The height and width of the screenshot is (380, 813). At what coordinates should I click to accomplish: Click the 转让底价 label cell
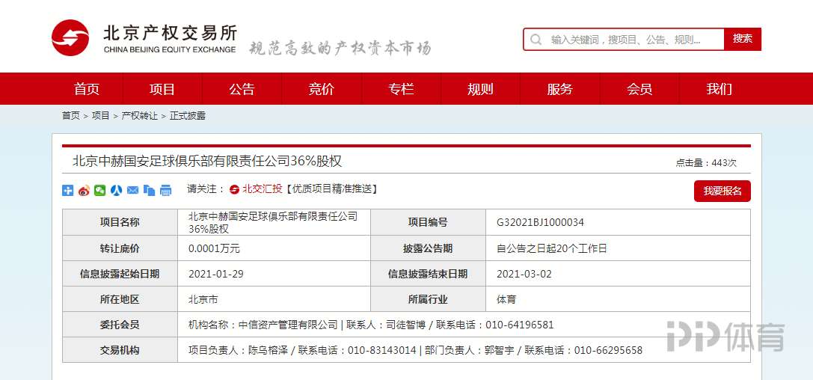tap(120, 248)
